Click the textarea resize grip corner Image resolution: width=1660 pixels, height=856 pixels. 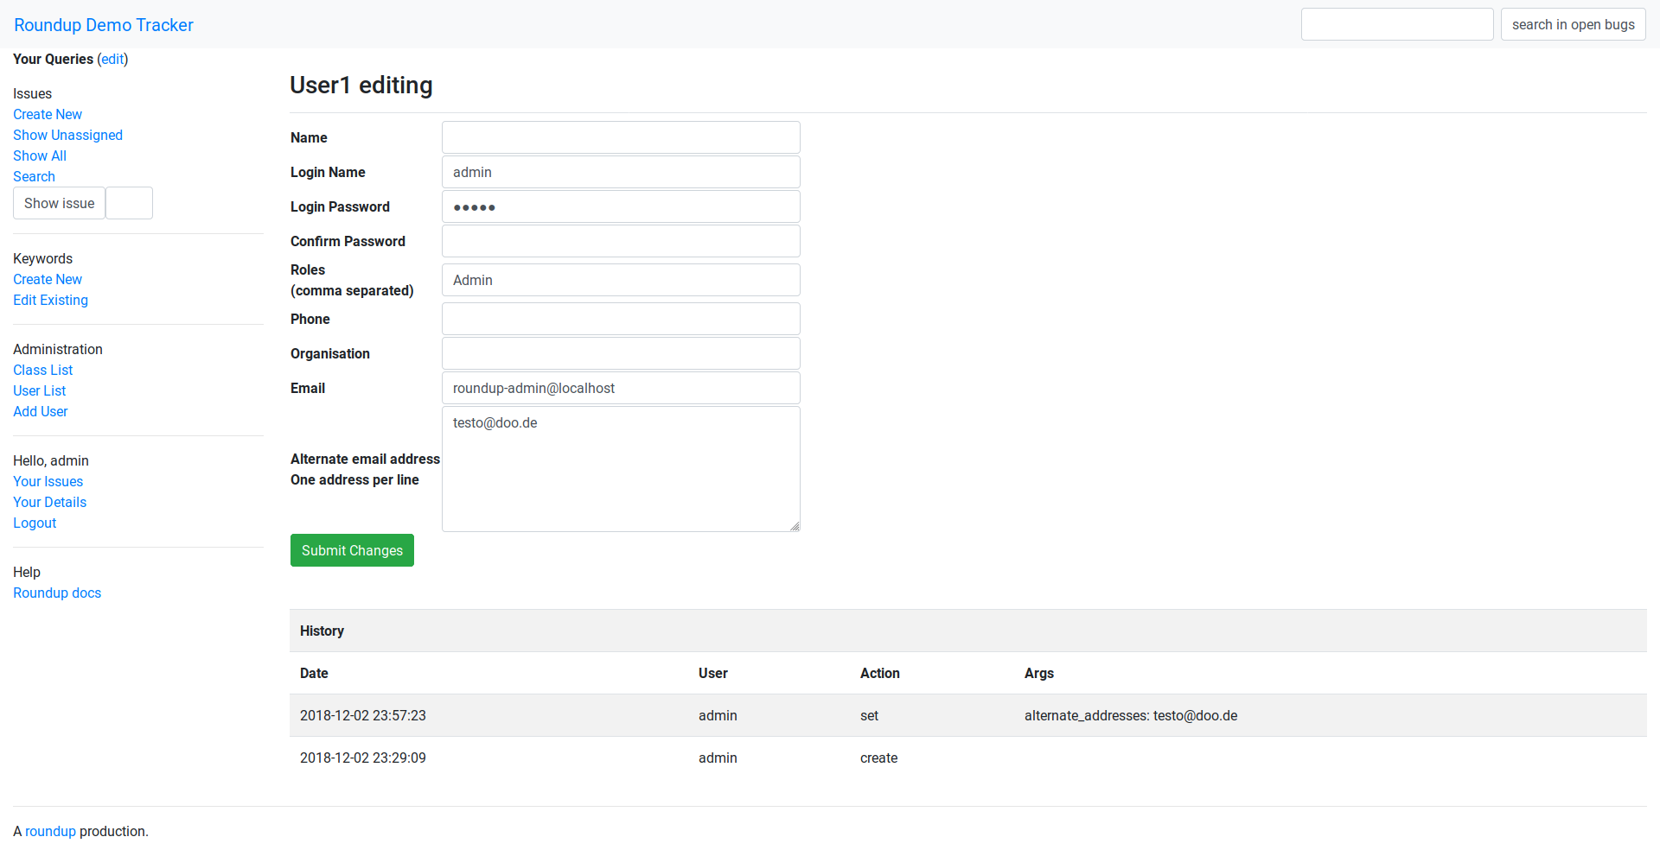coord(795,526)
